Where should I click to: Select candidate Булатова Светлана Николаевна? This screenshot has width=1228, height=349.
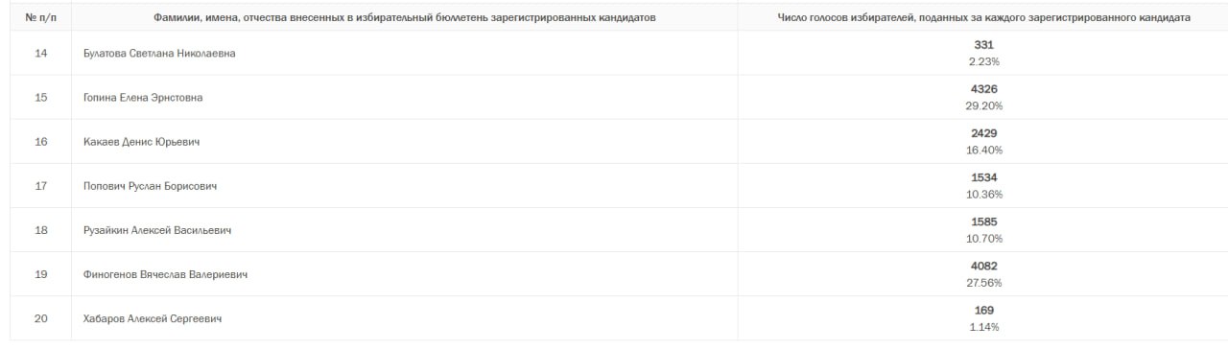click(x=159, y=54)
